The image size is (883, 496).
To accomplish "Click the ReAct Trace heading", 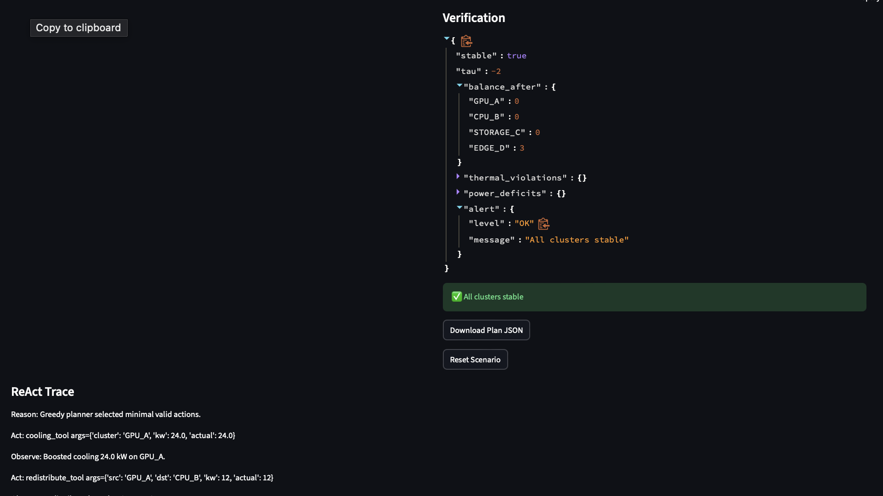I will point(42,392).
